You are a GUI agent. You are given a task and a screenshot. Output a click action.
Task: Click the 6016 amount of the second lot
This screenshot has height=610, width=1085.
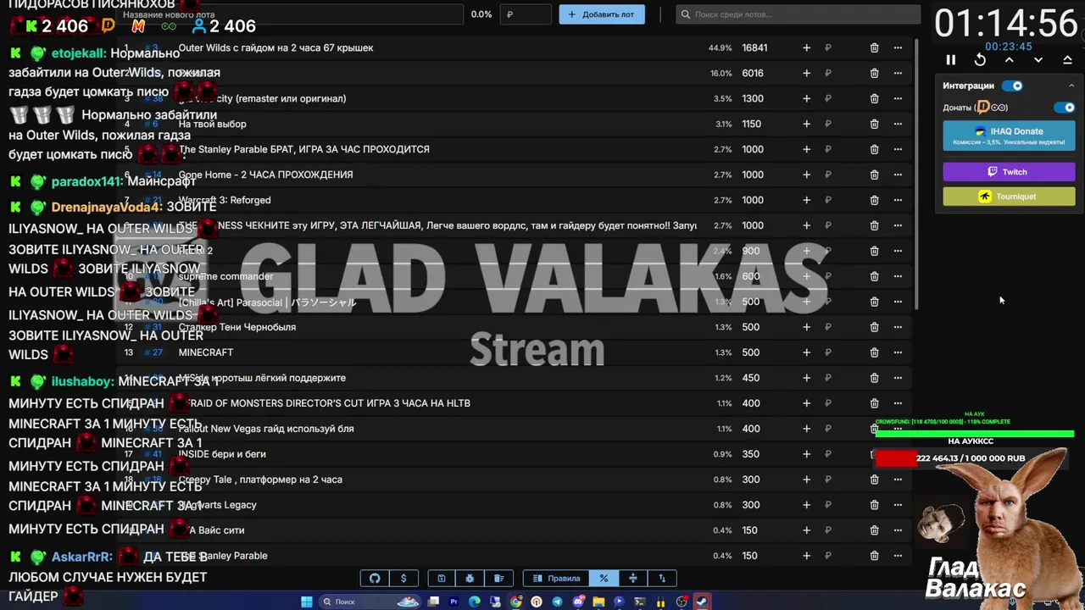(753, 74)
